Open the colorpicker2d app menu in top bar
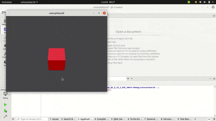Viewport: 216px width, 121px height. (29, 2)
